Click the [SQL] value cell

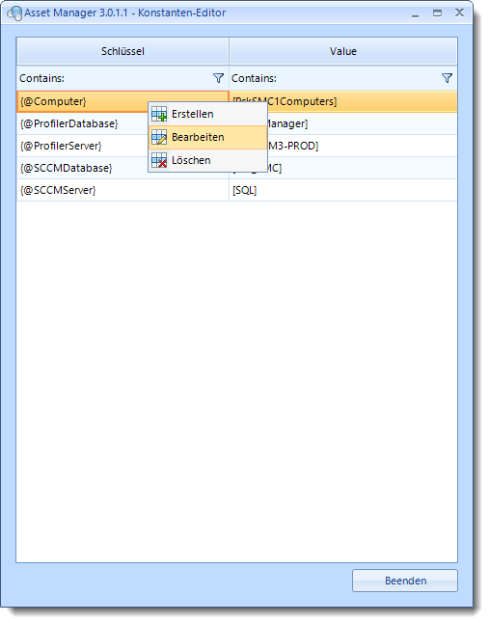[x=343, y=190]
